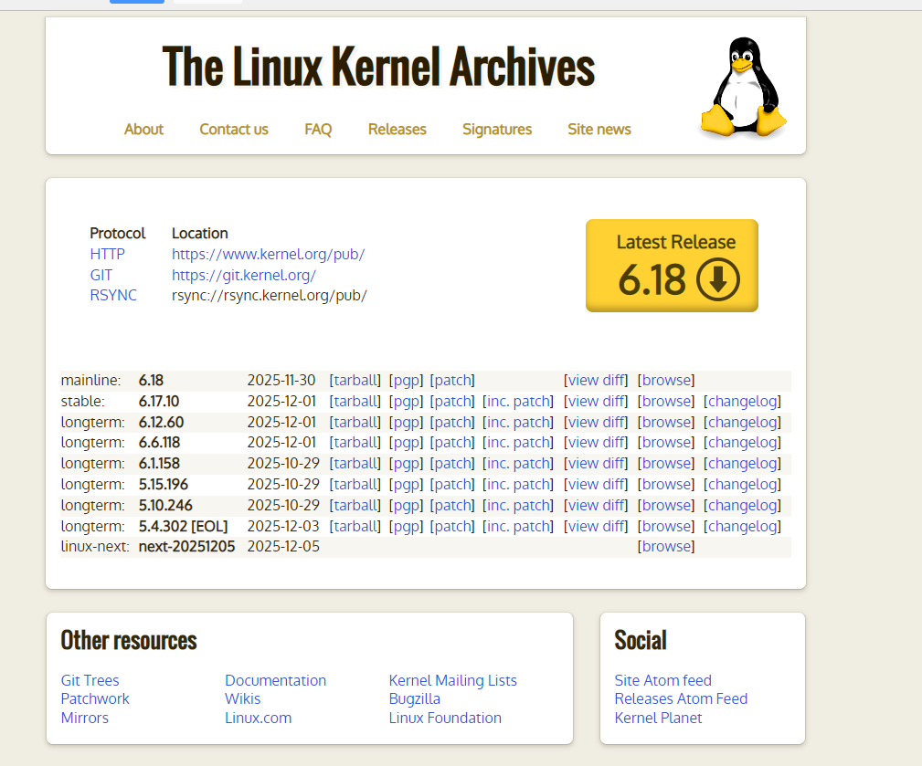
Task: Open the Signatures page
Action: (497, 130)
